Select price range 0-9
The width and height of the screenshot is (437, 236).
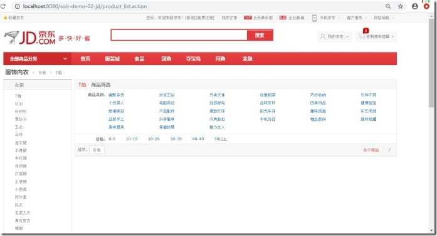pyautogui.click(x=112, y=139)
